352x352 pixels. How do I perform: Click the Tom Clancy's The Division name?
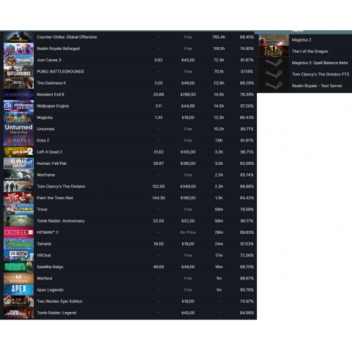click(61, 187)
